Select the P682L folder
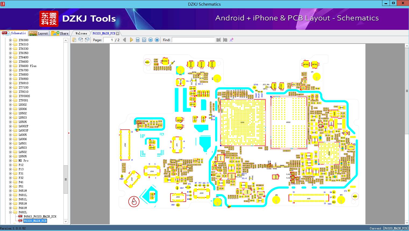The image size is (409, 231). [23, 212]
